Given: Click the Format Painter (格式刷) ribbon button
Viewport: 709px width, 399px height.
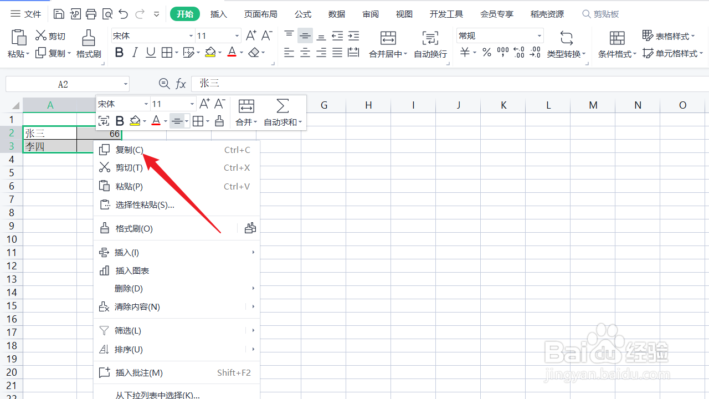Looking at the screenshot, I should (89, 44).
